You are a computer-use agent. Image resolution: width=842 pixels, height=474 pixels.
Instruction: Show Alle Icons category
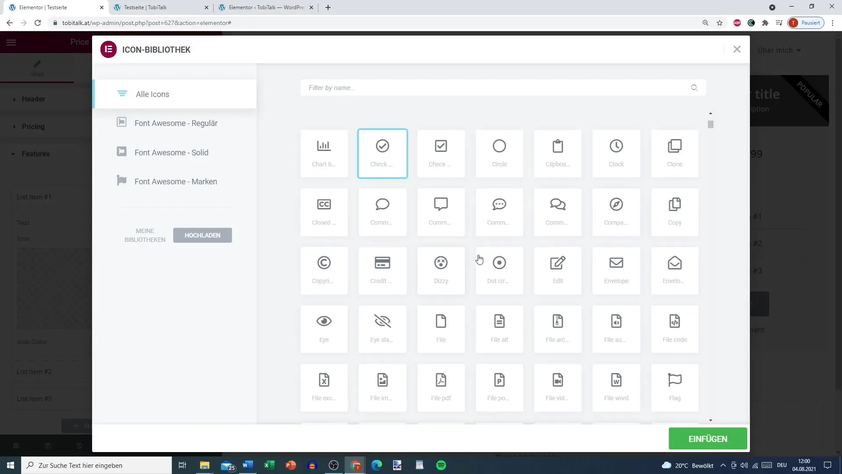[175, 94]
